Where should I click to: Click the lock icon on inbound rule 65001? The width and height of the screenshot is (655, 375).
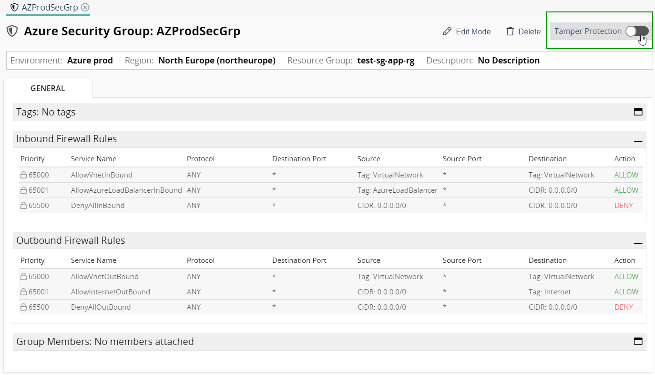[23, 190]
